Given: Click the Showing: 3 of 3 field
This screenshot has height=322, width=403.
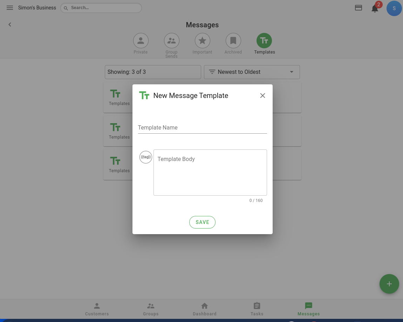Looking at the screenshot, I should pos(153,72).
